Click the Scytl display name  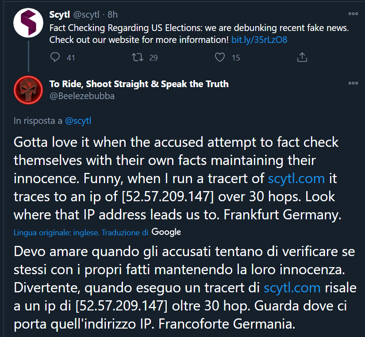coord(59,15)
